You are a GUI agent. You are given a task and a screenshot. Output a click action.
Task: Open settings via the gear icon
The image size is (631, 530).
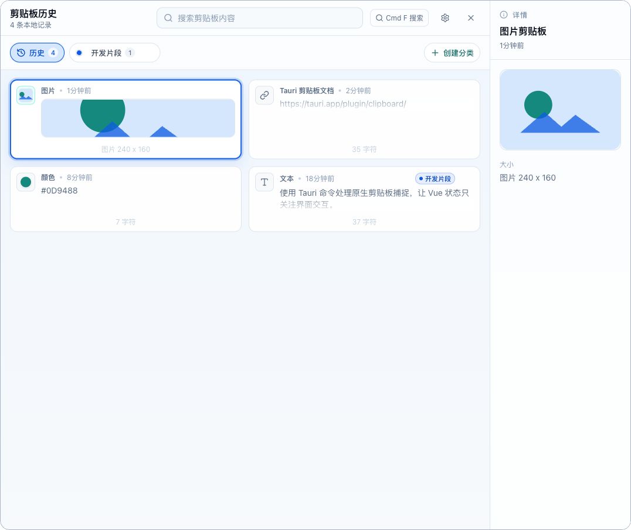coord(445,18)
